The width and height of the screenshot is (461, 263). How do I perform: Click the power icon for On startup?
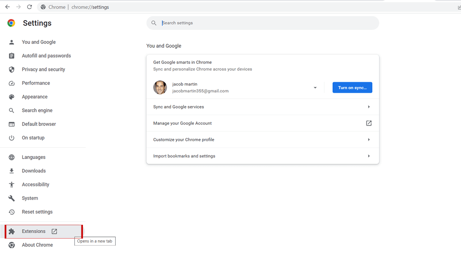click(x=12, y=138)
